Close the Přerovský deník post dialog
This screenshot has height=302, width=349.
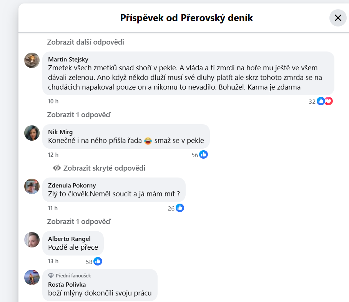tap(338, 18)
